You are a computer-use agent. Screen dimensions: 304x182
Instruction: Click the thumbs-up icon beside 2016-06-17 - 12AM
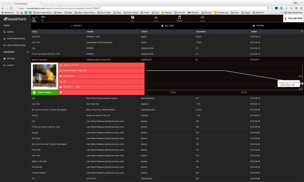pyautogui.click(x=61, y=87)
